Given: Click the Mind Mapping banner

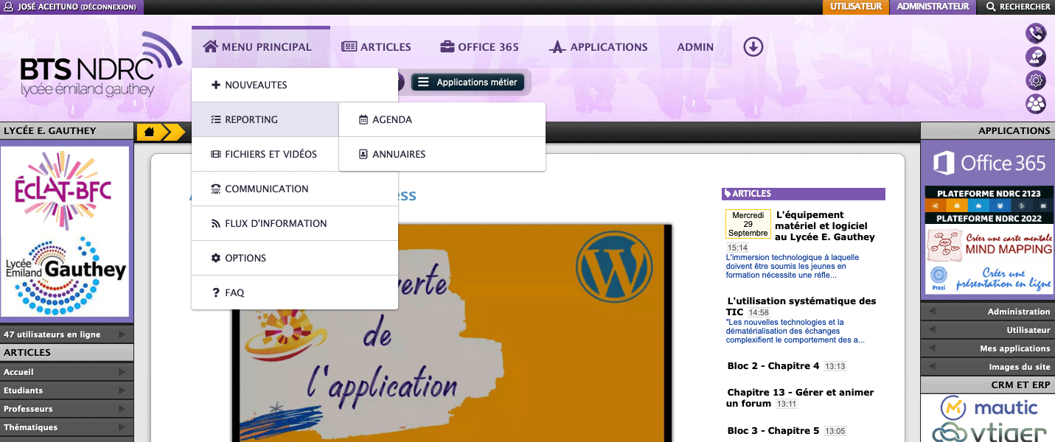Looking at the screenshot, I should 989,245.
